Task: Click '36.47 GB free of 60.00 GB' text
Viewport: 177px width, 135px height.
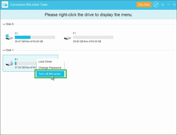Action: click(29, 41)
